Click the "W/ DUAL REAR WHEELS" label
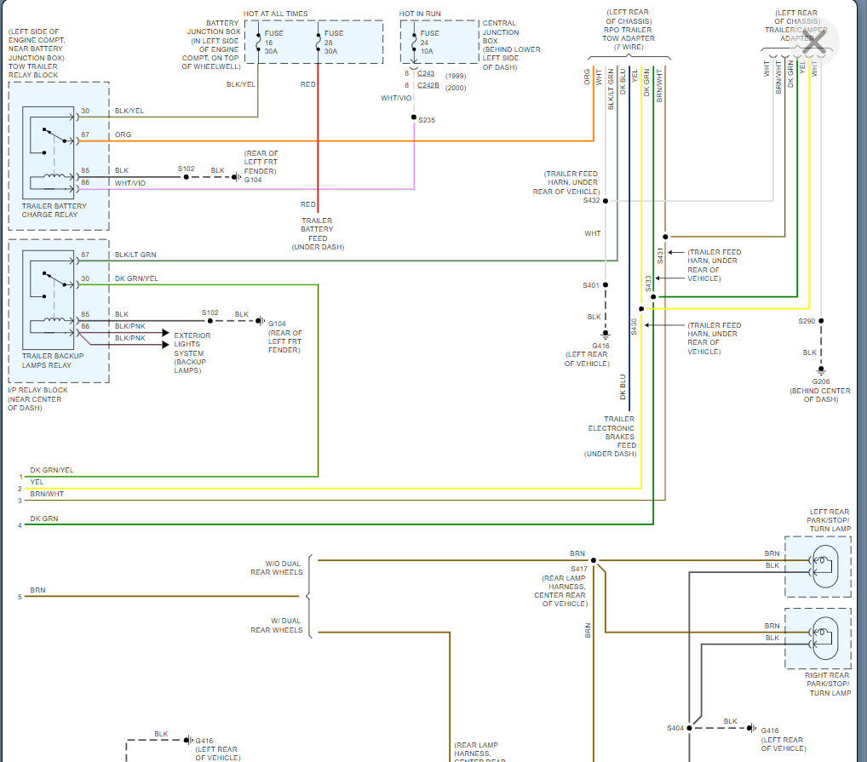The height and width of the screenshot is (762, 867). (x=277, y=626)
